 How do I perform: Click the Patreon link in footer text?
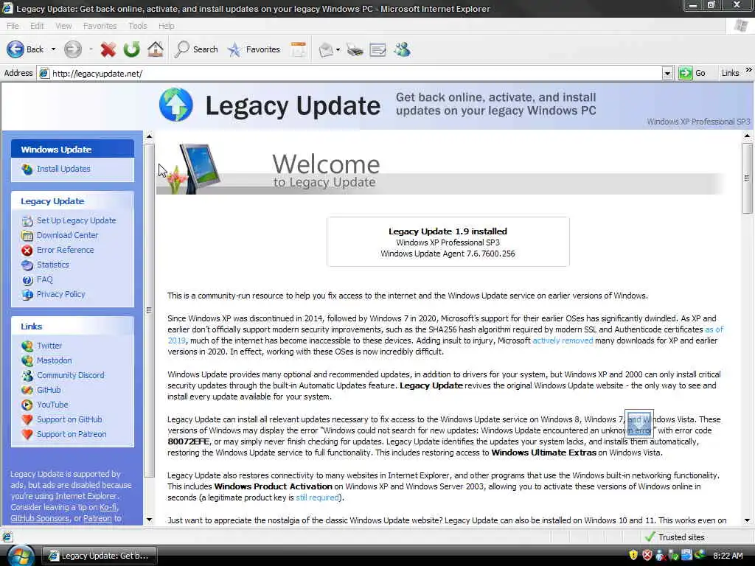click(x=97, y=518)
